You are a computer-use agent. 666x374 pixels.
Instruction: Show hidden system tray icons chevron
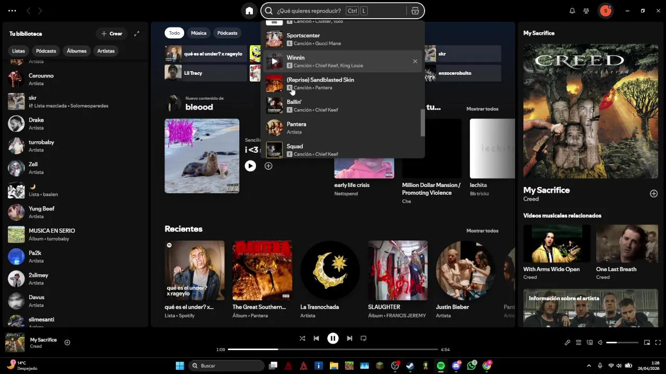pos(589,366)
